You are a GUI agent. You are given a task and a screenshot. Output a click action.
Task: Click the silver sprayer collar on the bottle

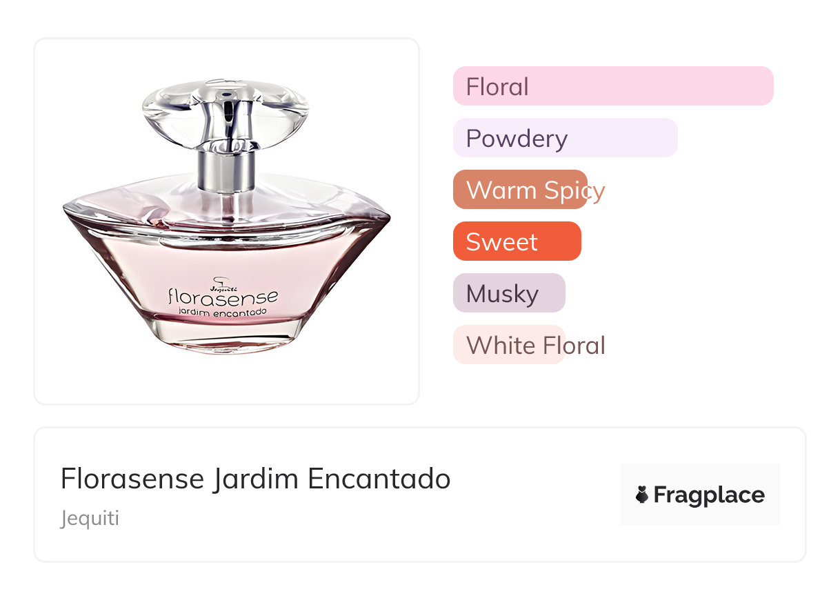click(226, 170)
